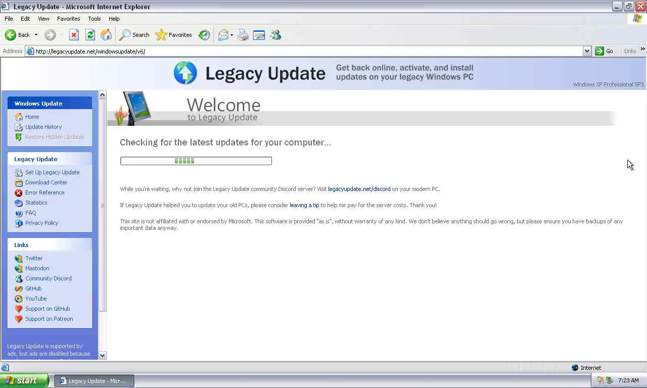Click the sidebar scrollbar down arrow
This screenshot has width=647, height=388.
pyautogui.click(x=103, y=355)
